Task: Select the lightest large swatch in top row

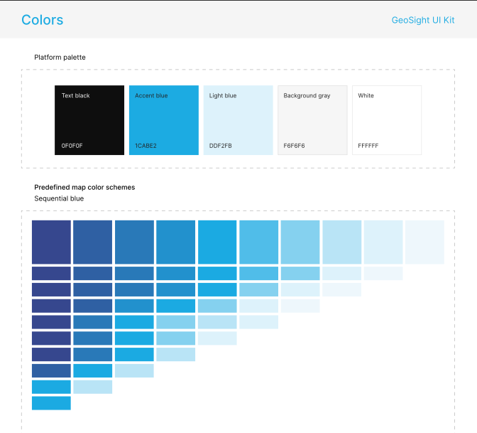Action: coord(424,242)
